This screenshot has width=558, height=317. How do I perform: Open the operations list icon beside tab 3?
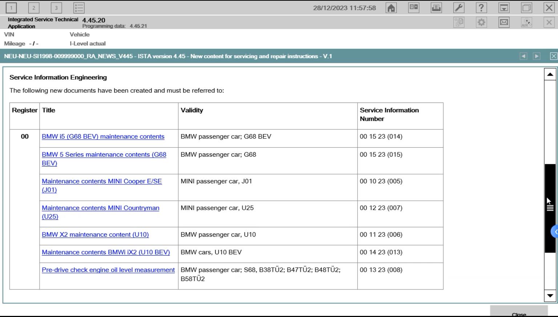(x=79, y=8)
